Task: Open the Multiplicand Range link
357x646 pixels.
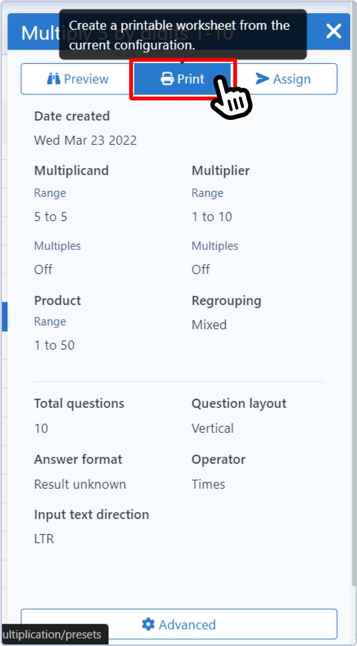Action: coord(50,193)
